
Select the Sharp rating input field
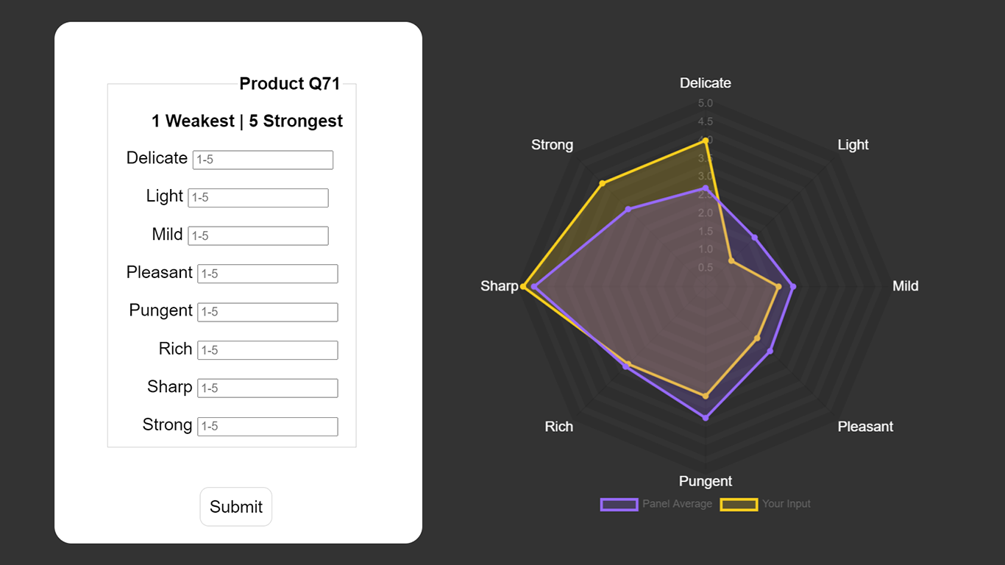point(267,388)
